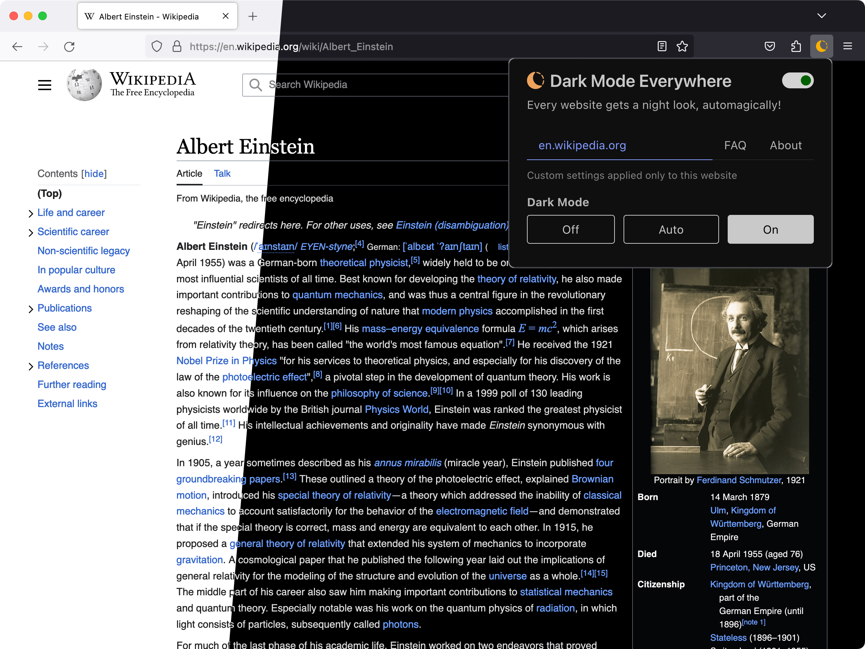Go to External links section
The image size is (865, 649).
(x=67, y=403)
